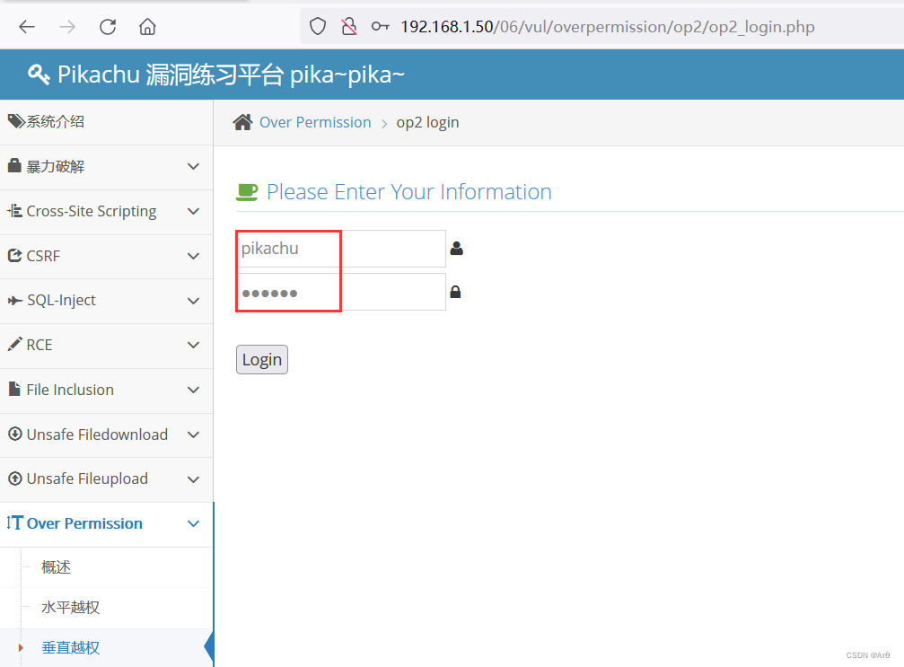Click the insecure connection padlock icon
The height and width of the screenshot is (667, 904).
click(x=349, y=27)
